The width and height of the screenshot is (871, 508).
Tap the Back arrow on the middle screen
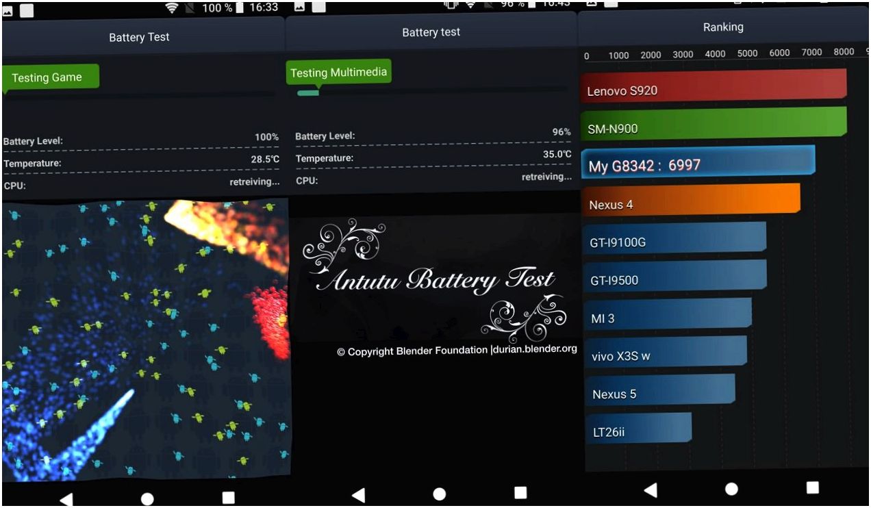pos(358,494)
